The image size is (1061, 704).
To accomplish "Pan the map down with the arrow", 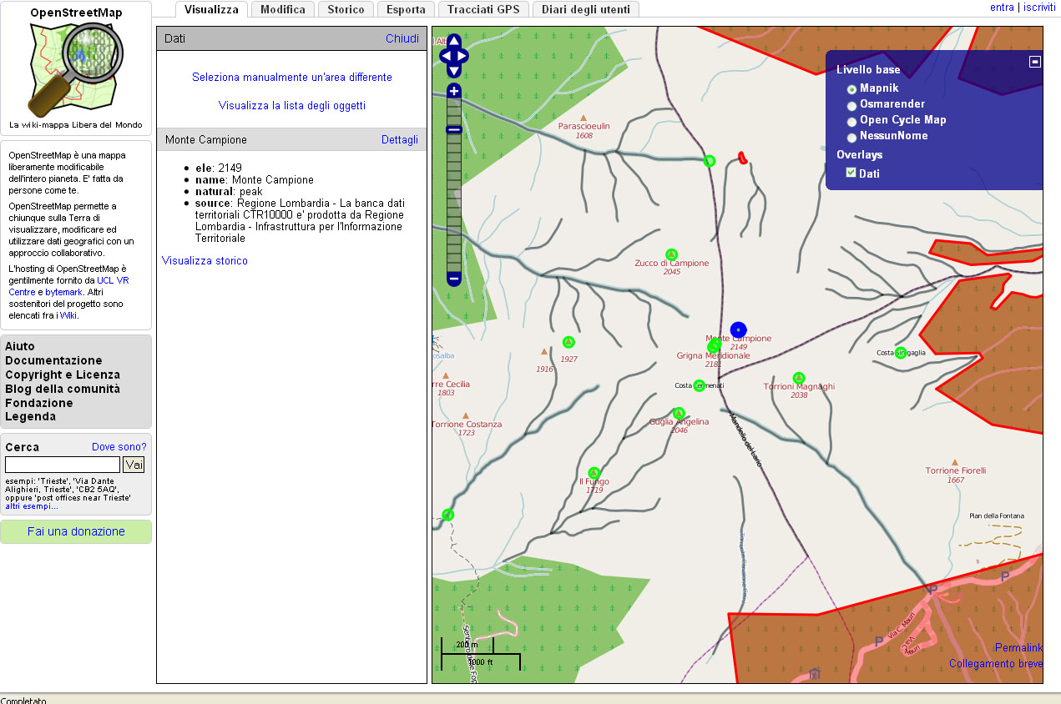I will click(454, 72).
